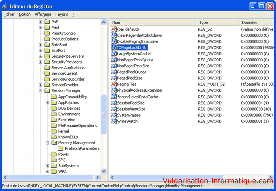Click tree pane scroll up arrow
This screenshot has height=191, width=276.
tap(104, 22)
